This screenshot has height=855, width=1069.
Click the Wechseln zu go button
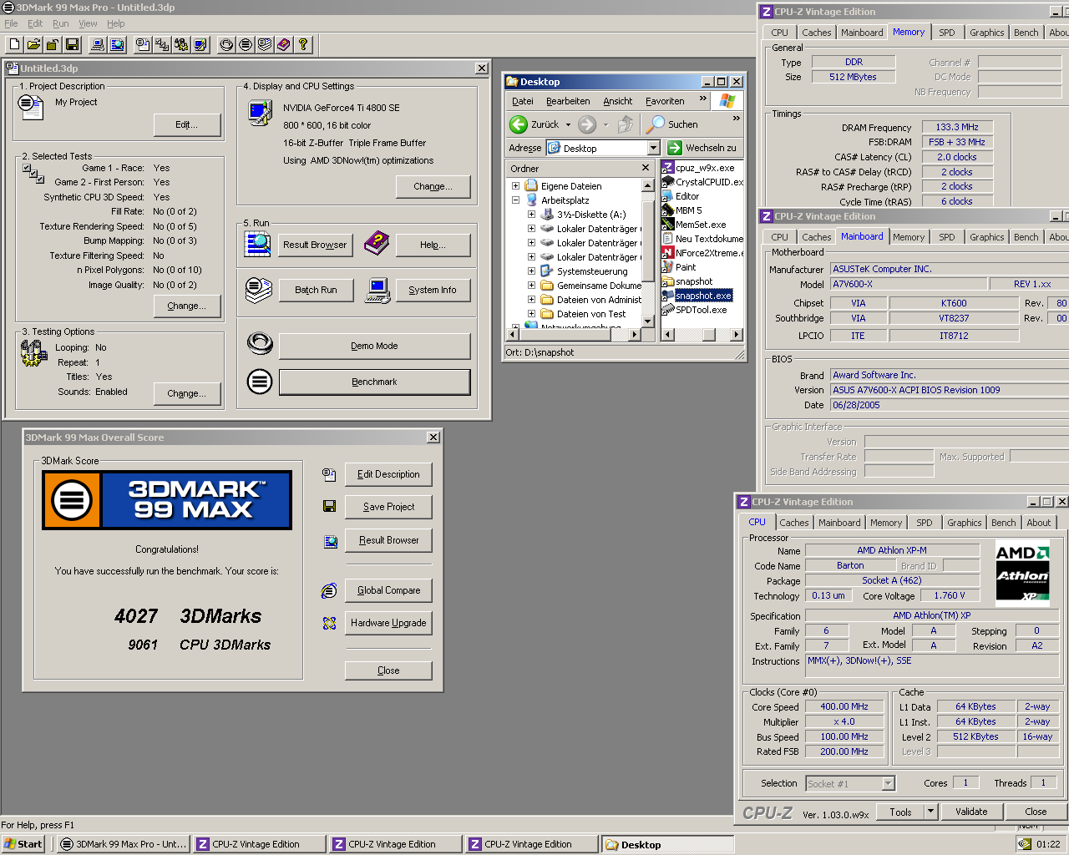[x=702, y=148]
